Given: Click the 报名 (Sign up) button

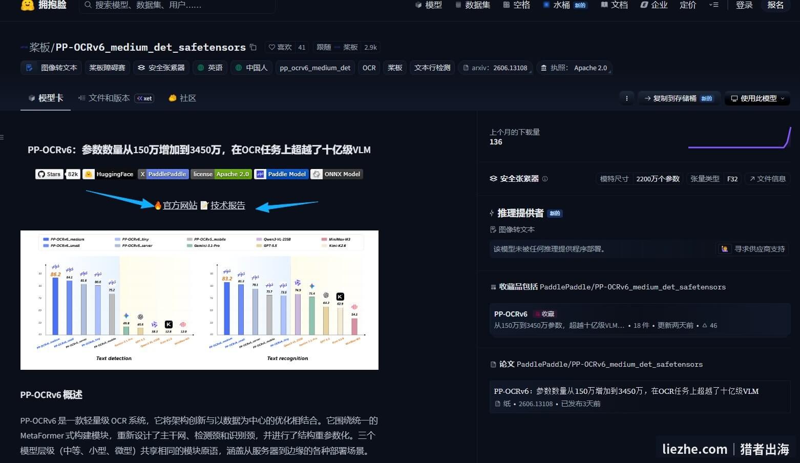Looking at the screenshot, I should (x=775, y=5).
